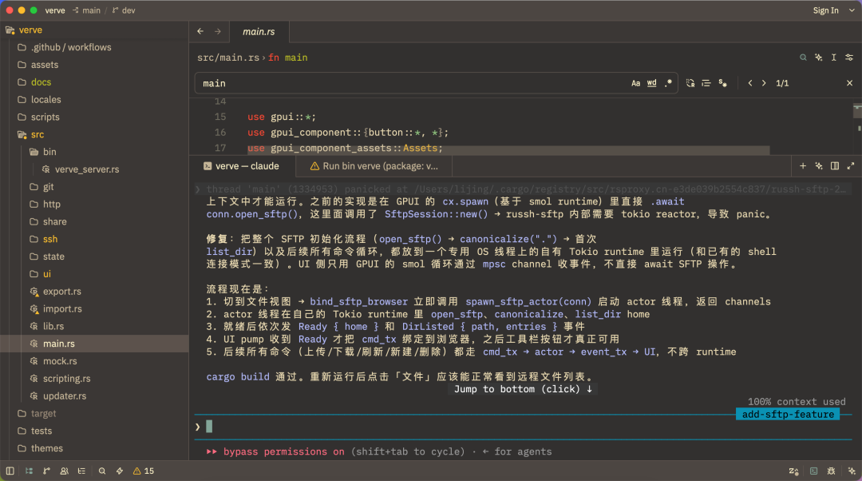
Task: Expand the locales folder
Action: pyautogui.click(x=94, y=100)
